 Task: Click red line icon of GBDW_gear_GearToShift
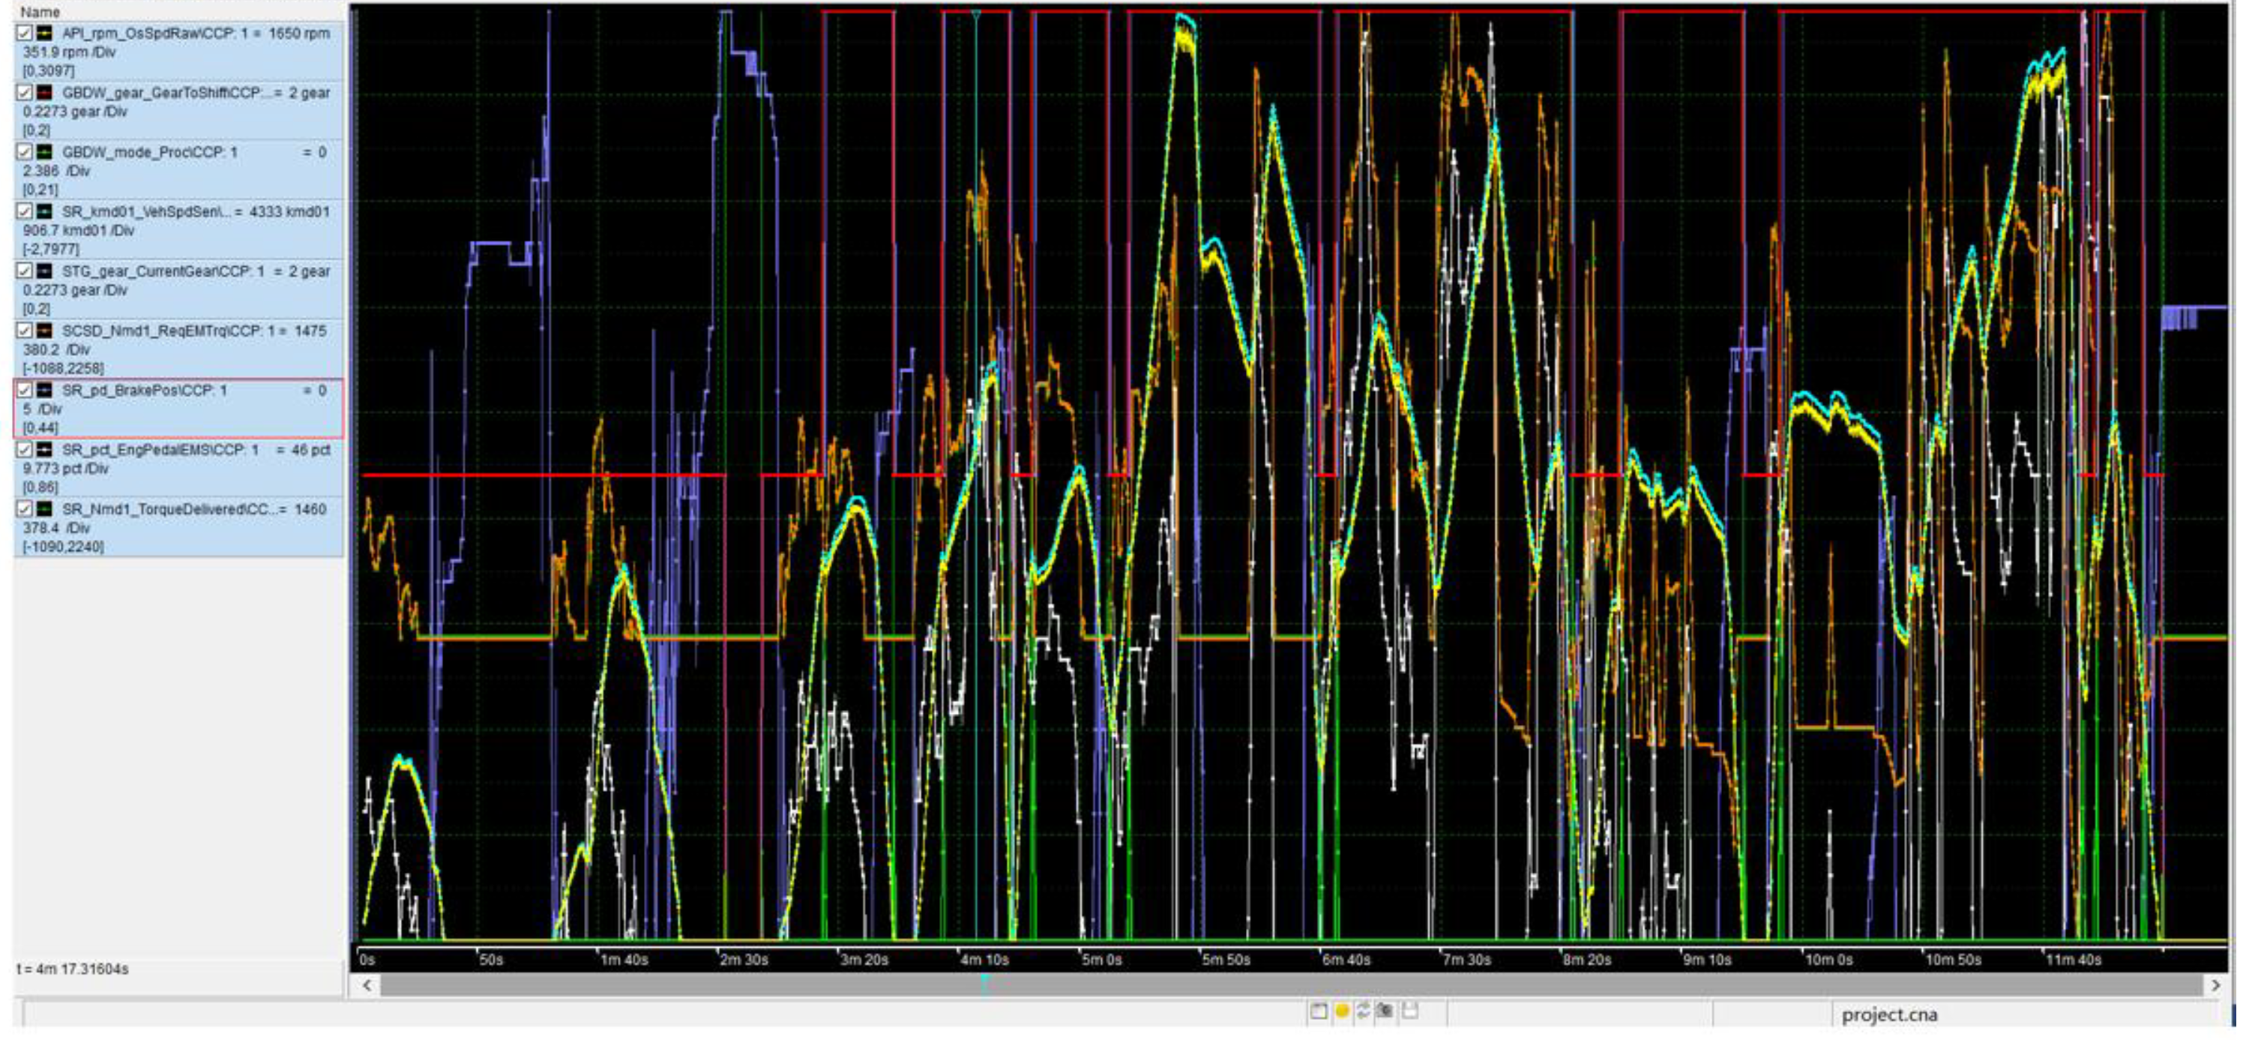(44, 92)
